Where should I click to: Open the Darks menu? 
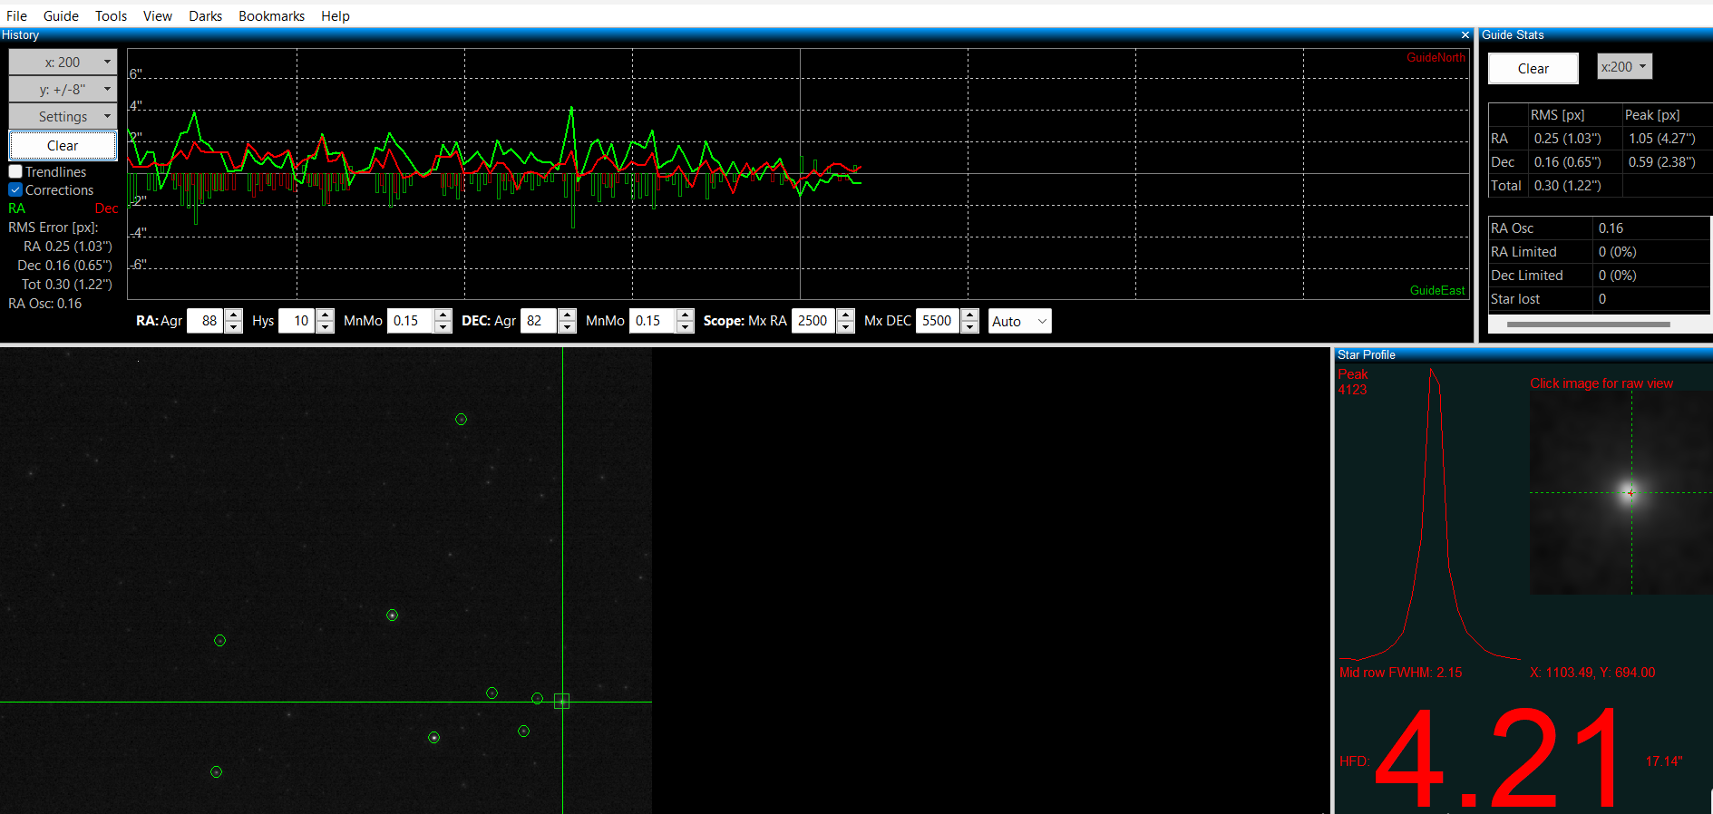pyautogui.click(x=205, y=15)
